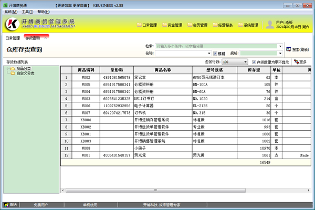Open the 经营报表 folder menu
Screen dimensions: 315x210
coord(223,25)
